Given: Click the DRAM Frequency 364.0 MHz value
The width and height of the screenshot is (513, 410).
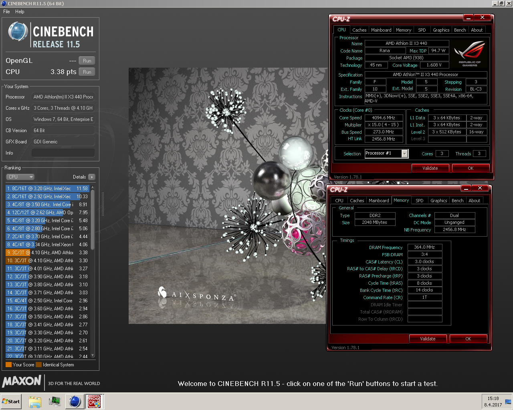Looking at the screenshot, I should pos(425,247).
